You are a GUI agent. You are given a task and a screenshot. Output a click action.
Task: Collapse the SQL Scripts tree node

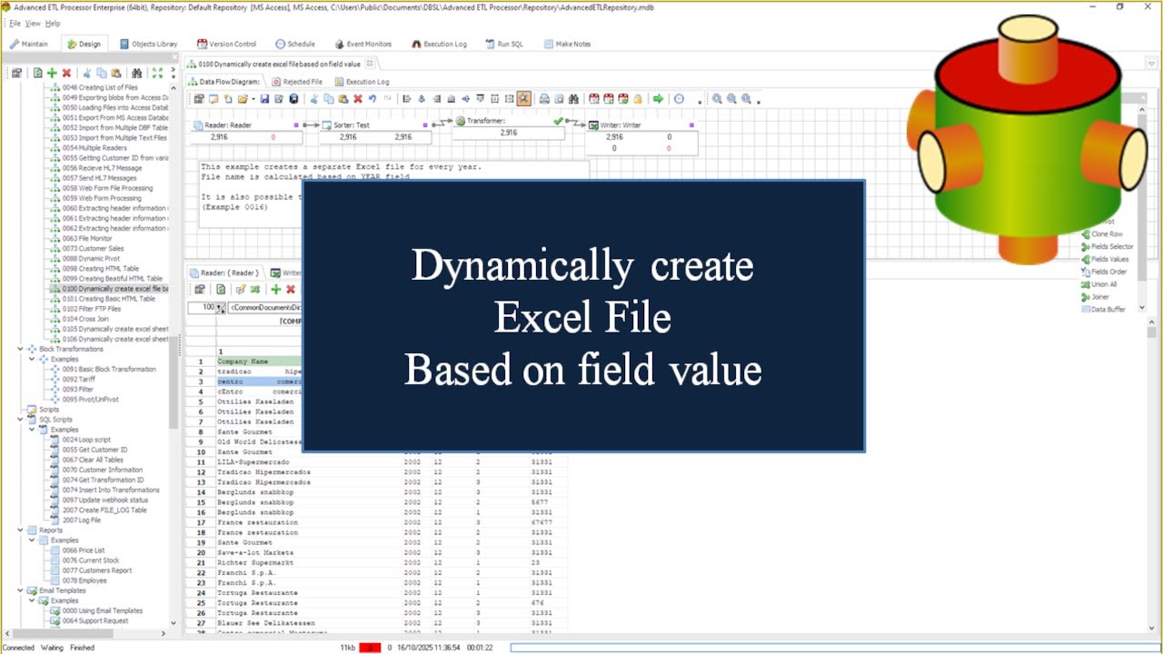pyautogui.click(x=21, y=420)
